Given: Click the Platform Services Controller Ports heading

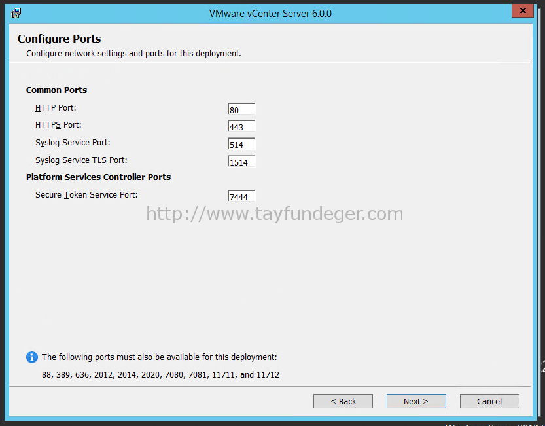Looking at the screenshot, I should coord(98,177).
